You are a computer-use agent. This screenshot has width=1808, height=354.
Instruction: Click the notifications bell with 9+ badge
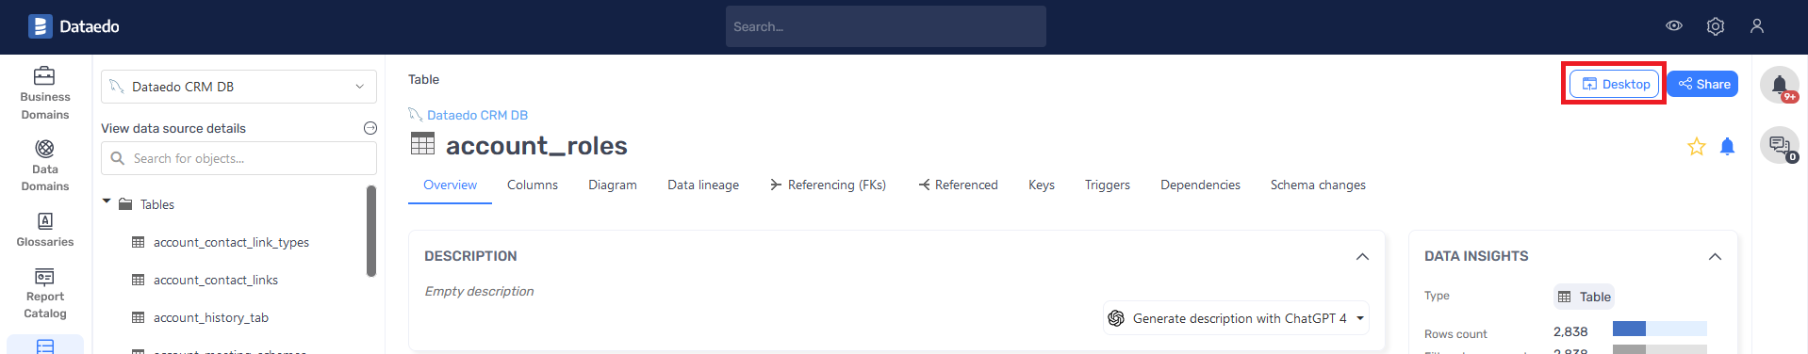1780,85
